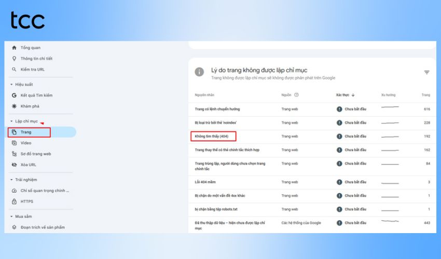Open Bị loại trừ bởi thẻ 'noindex' reason
The height and width of the screenshot is (259, 441).
pyautogui.click(x=216, y=123)
